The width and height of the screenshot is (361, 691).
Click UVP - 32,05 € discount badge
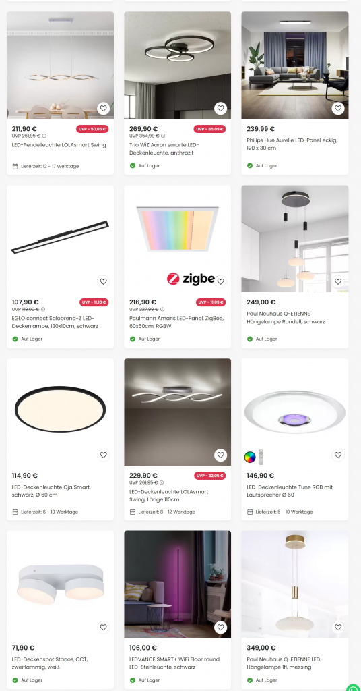coord(209,476)
